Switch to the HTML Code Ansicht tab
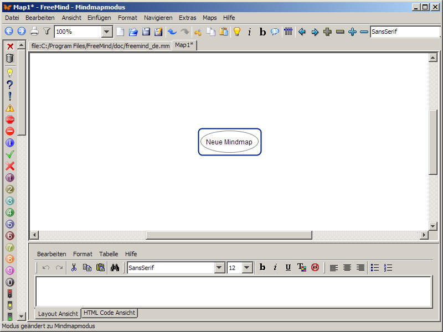Image resolution: width=443 pixels, height=332 pixels. 109,313
